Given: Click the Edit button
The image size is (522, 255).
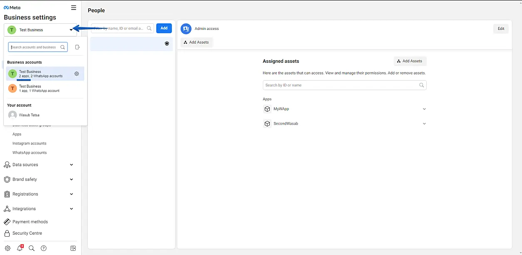Looking at the screenshot, I should point(501,29).
